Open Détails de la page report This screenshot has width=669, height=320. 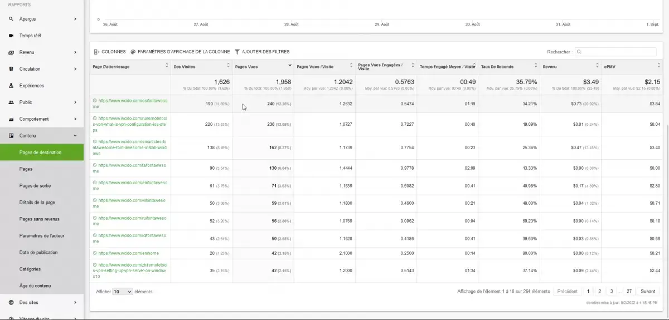tap(42, 203)
